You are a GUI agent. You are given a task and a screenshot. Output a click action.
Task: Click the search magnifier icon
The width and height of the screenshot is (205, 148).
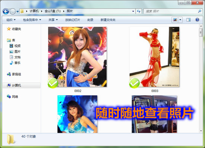199,12
